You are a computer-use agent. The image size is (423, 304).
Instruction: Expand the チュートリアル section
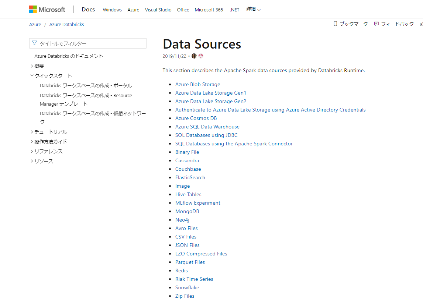pyautogui.click(x=32, y=132)
